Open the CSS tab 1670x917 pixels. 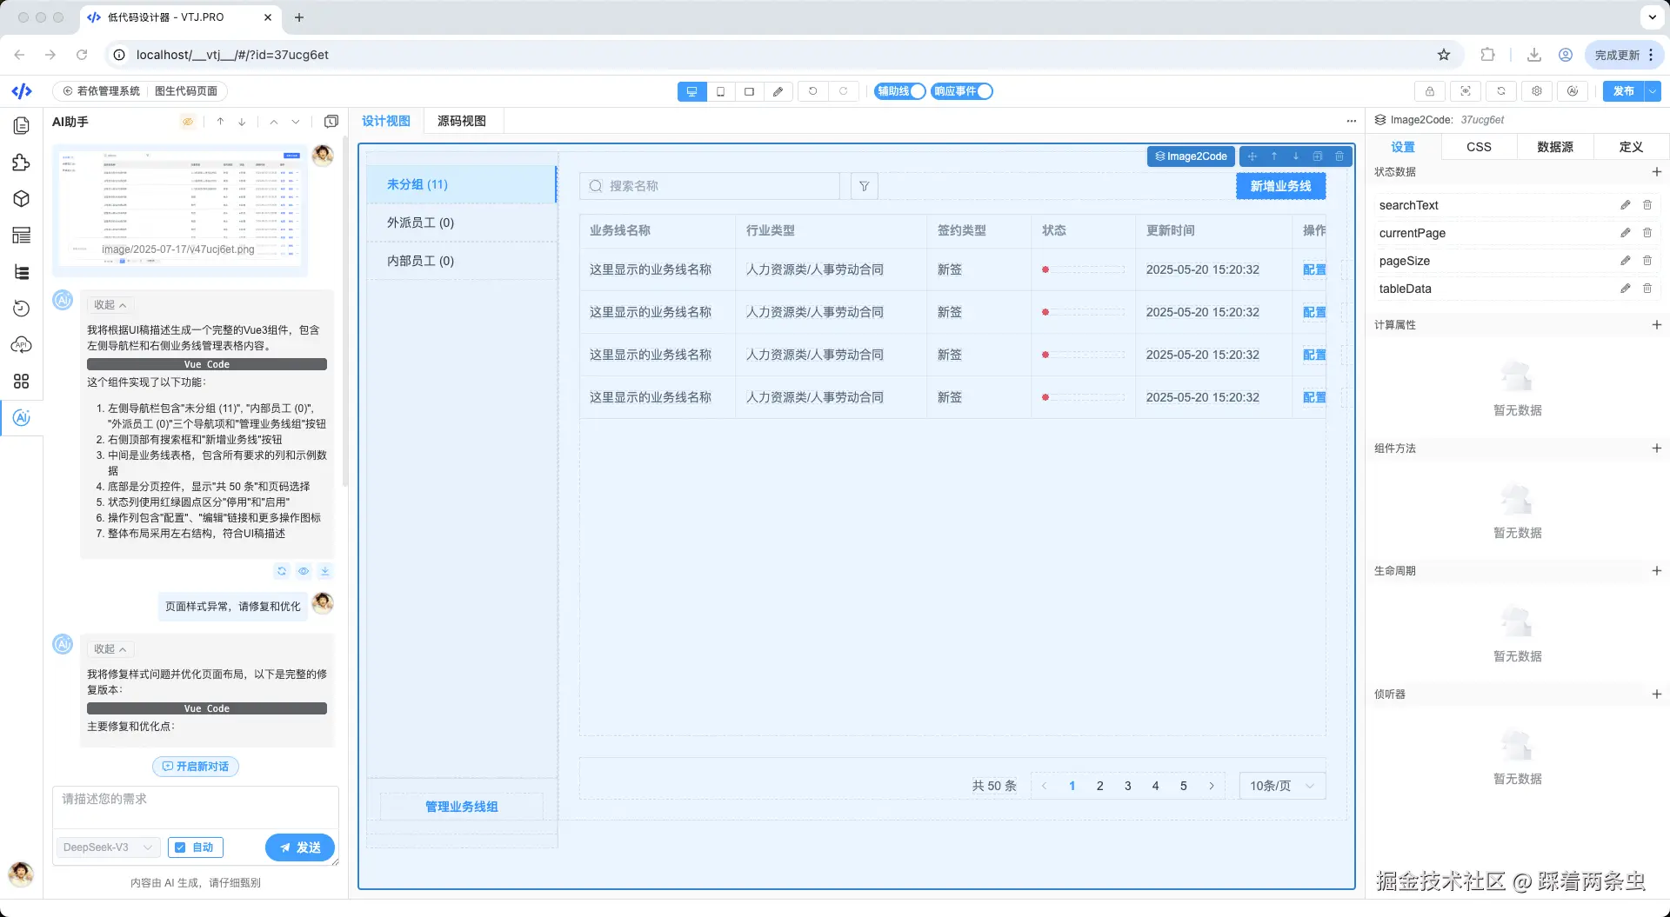1479,147
